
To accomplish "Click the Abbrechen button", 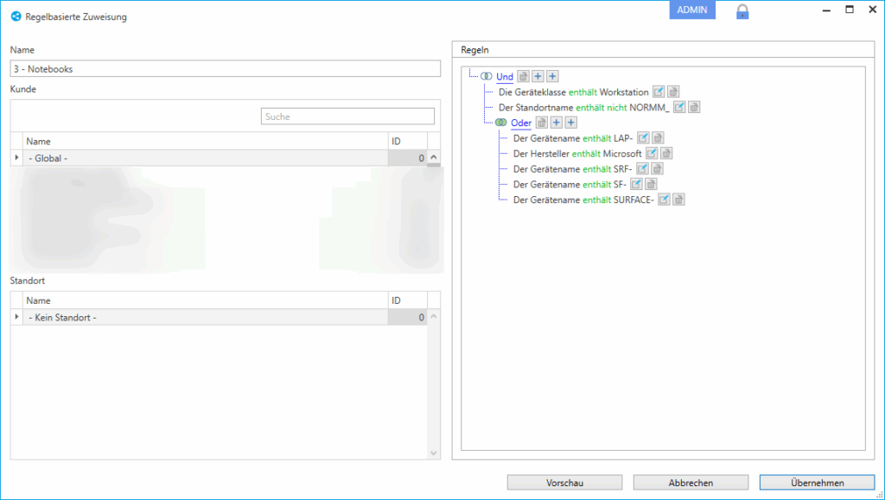I will (x=691, y=483).
